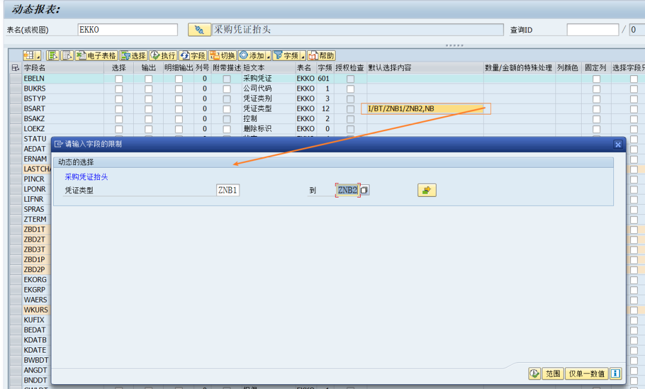Open value help icon next to ZNB2

(x=365, y=190)
